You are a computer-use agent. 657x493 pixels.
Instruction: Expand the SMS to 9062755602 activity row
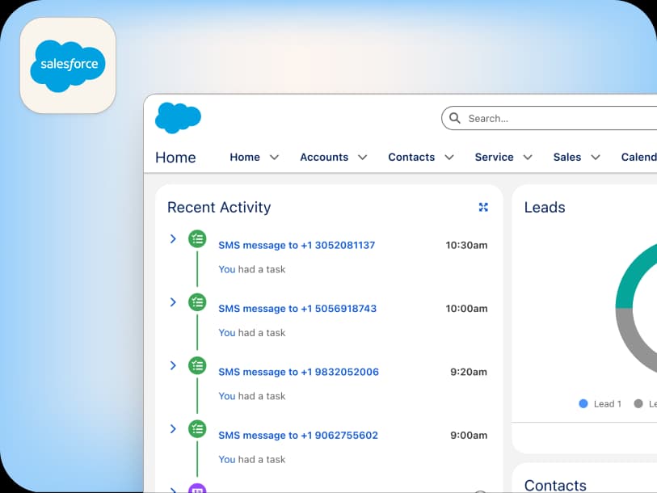(x=173, y=429)
